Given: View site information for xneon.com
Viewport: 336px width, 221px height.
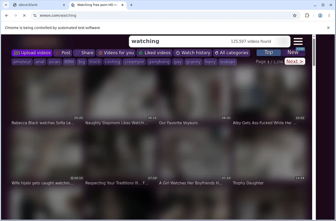Looking at the screenshot, I should click(35, 15).
